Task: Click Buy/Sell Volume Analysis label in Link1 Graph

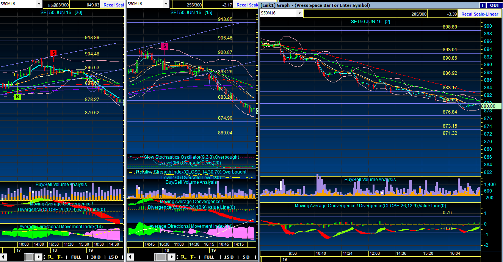Action: point(370,180)
